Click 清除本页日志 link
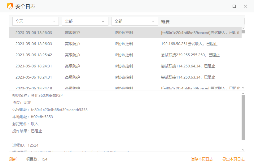 (202, 159)
